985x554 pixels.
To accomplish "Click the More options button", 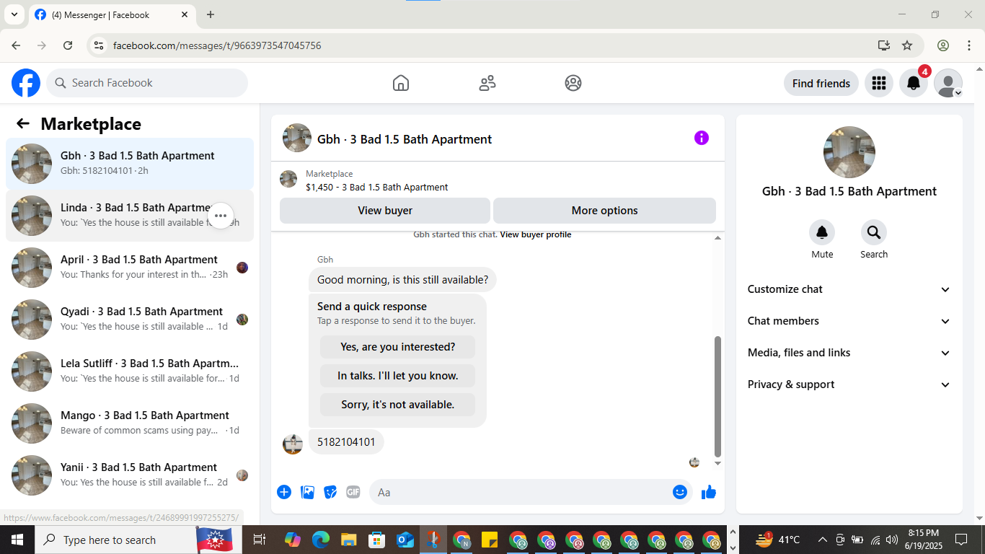I will pos(604,211).
